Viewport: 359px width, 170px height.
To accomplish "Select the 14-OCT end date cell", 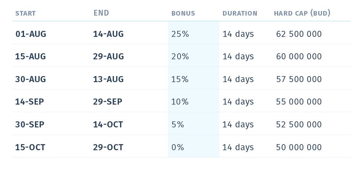I will point(108,124).
